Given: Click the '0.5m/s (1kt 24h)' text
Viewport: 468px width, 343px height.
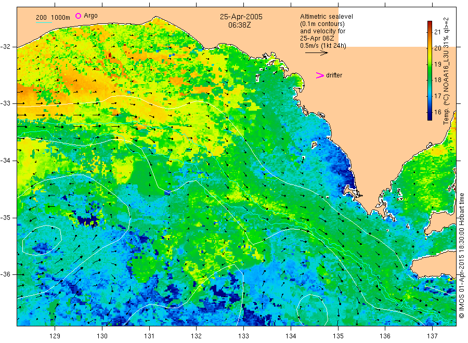Looking at the screenshot, I should pos(323,46).
